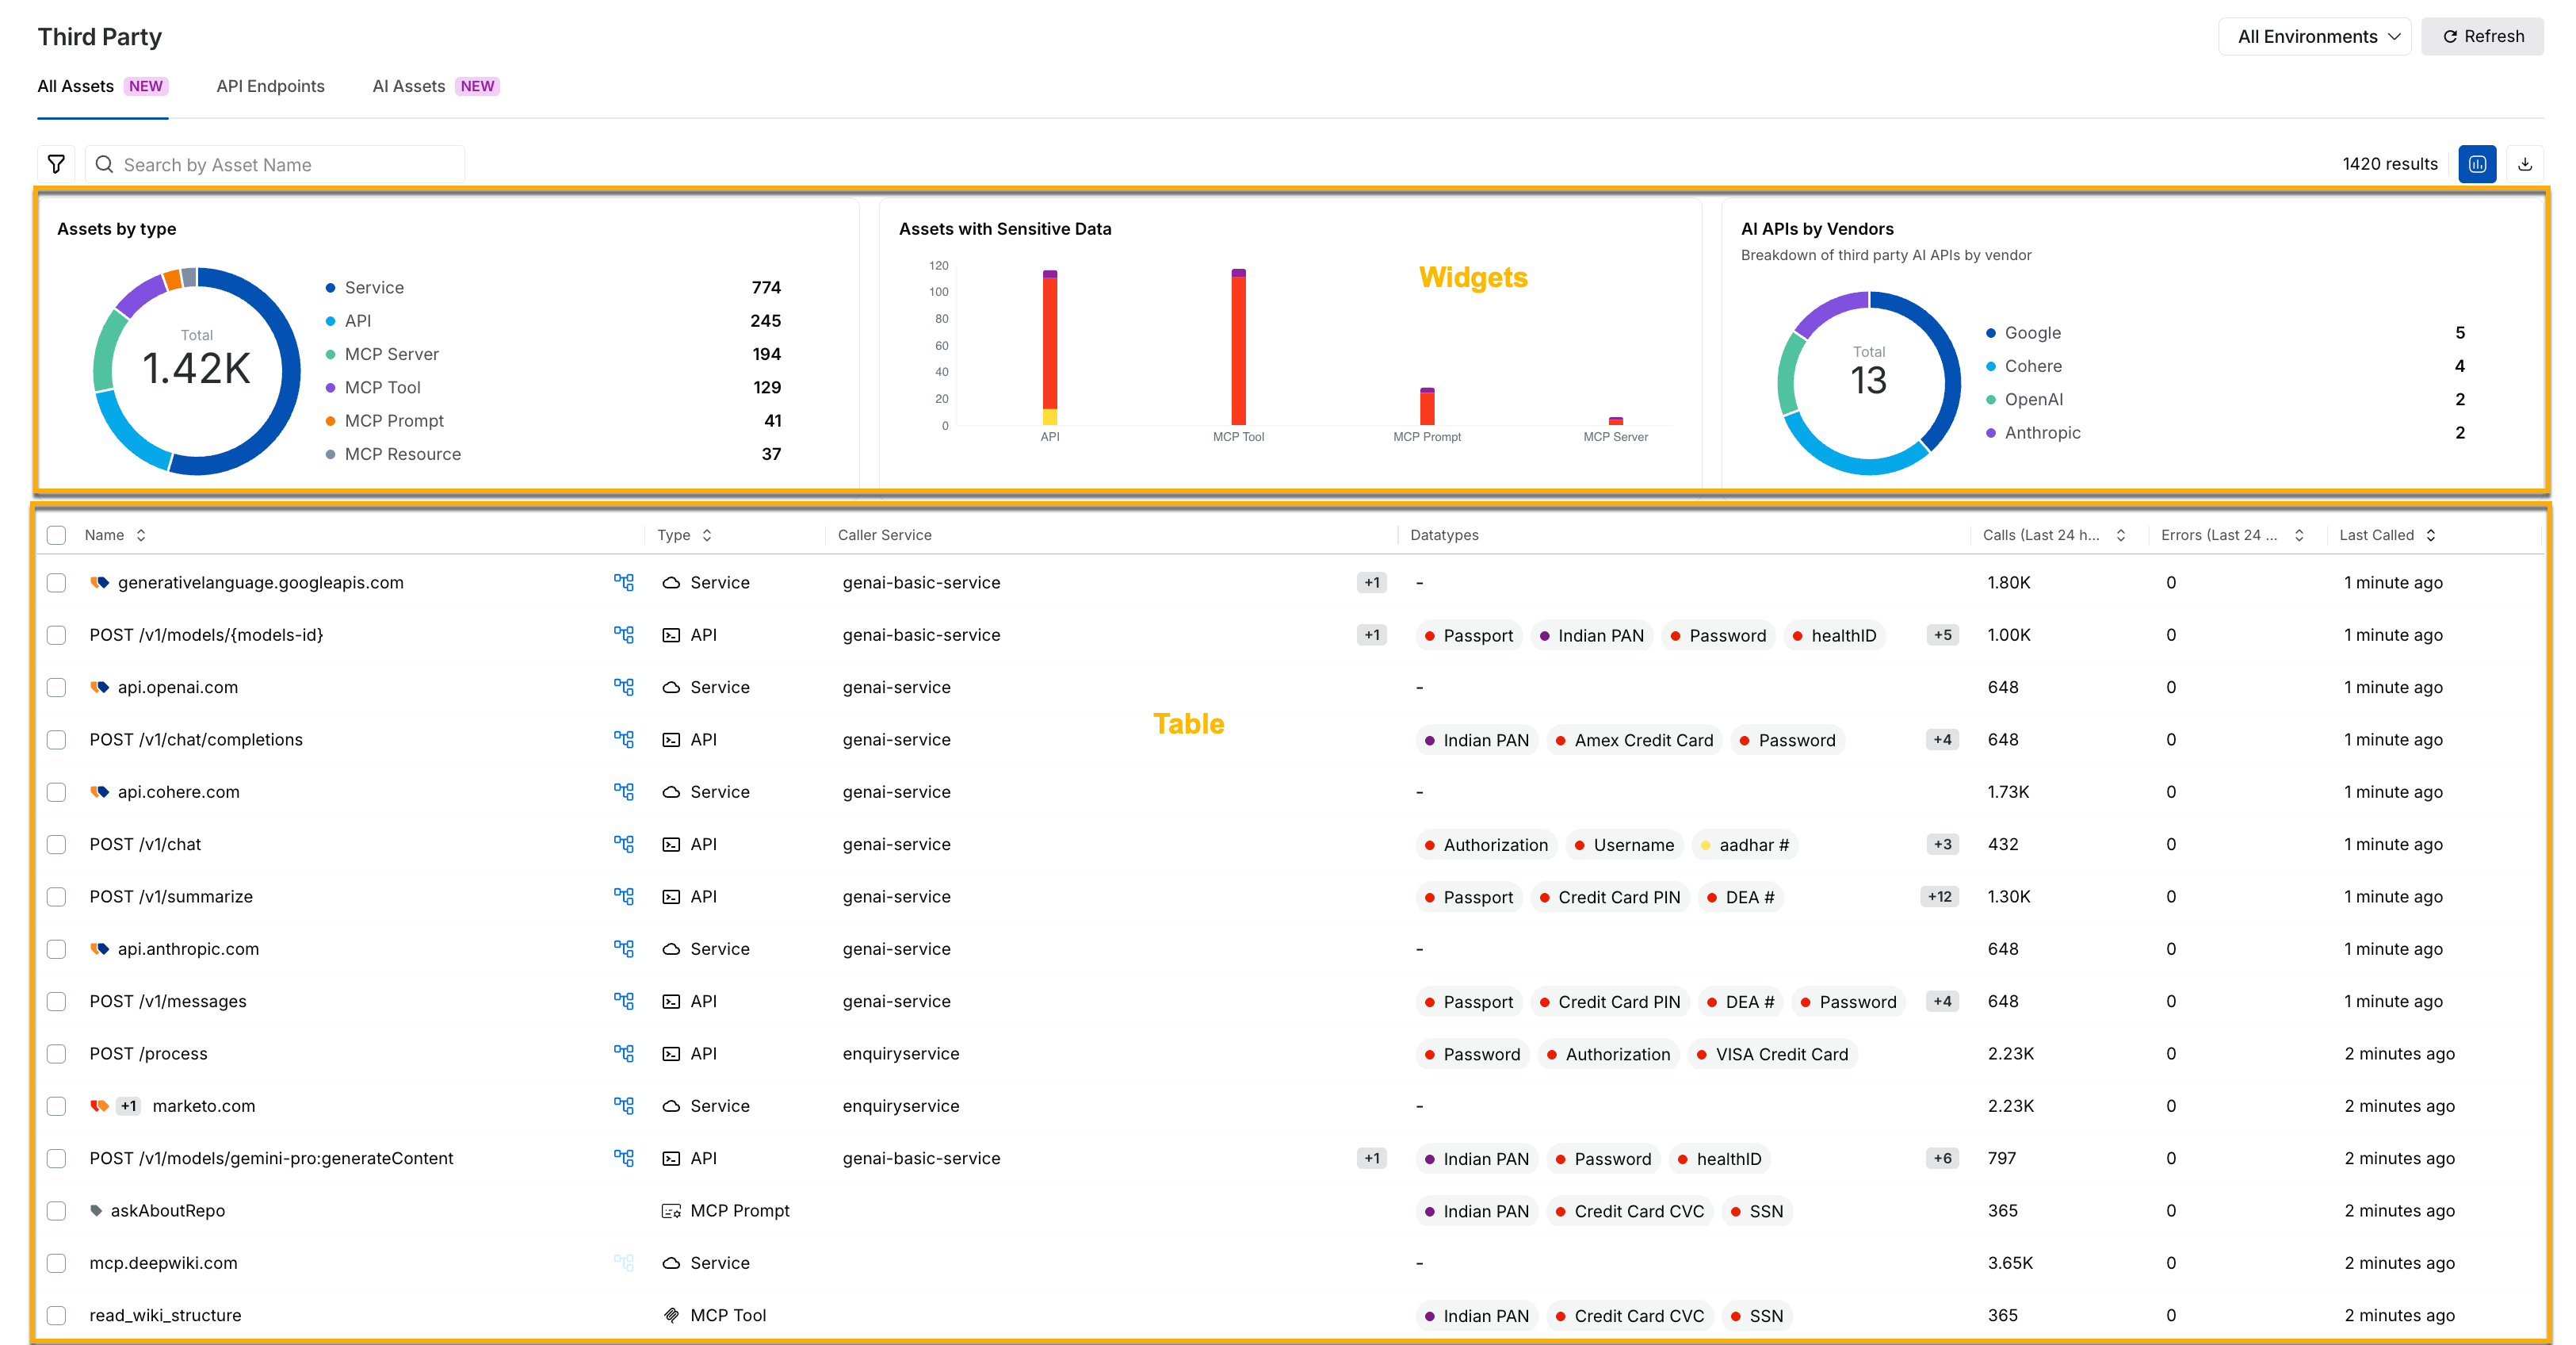Click the Refresh button
The image size is (2576, 1345).
click(2482, 36)
